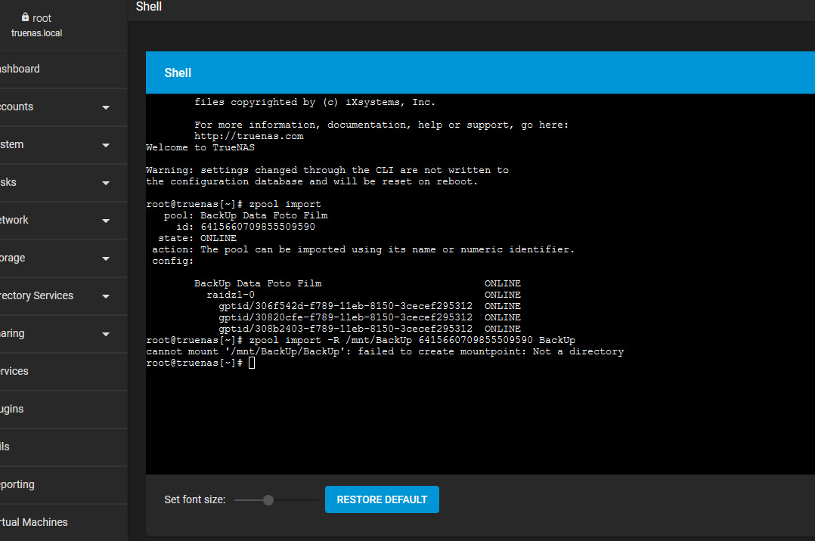Click the font size slider handle
Image resolution: width=815 pixels, height=541 pixels.
(x=268, y=500)
